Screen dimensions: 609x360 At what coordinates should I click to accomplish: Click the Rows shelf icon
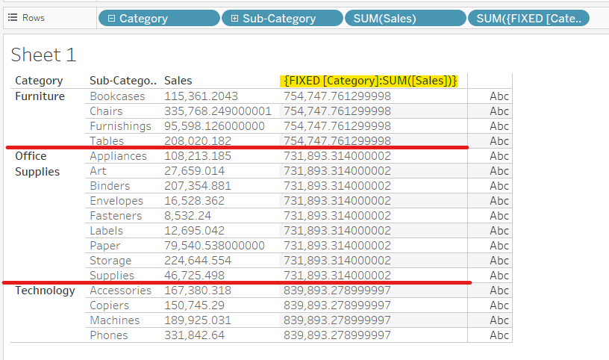[12, 17]
